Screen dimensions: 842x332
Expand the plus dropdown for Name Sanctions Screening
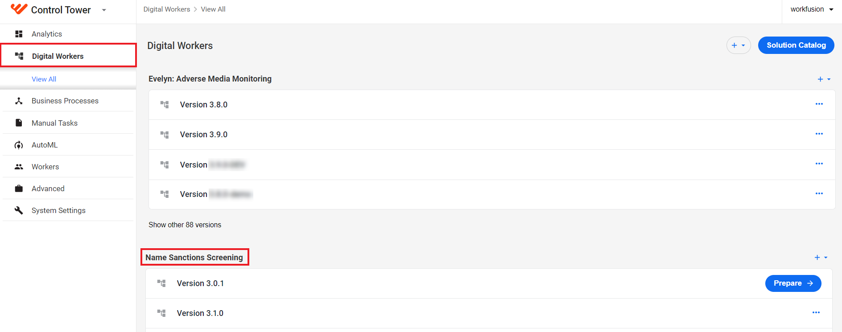pos(821,258)
